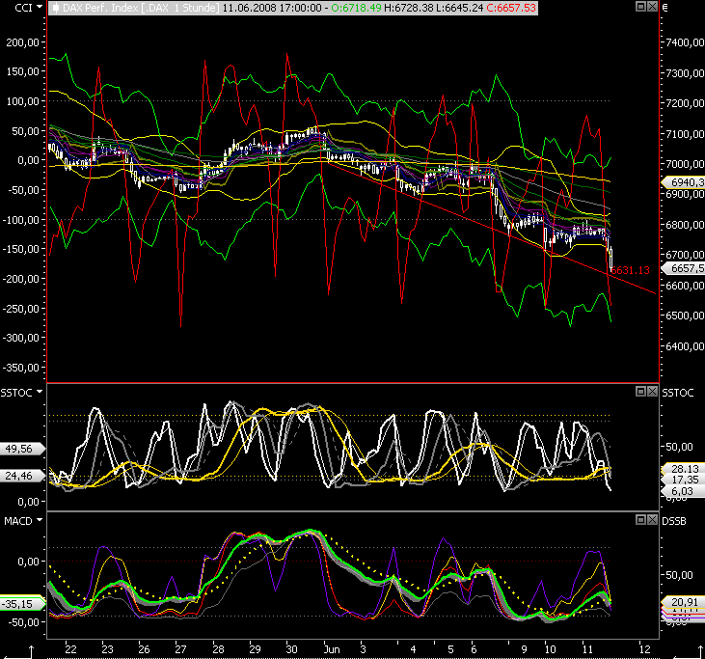The width and height of the screenshot is (705, 659).
Task: Click the 6,03 value tag in SSTOC panel
Action: 683,491
